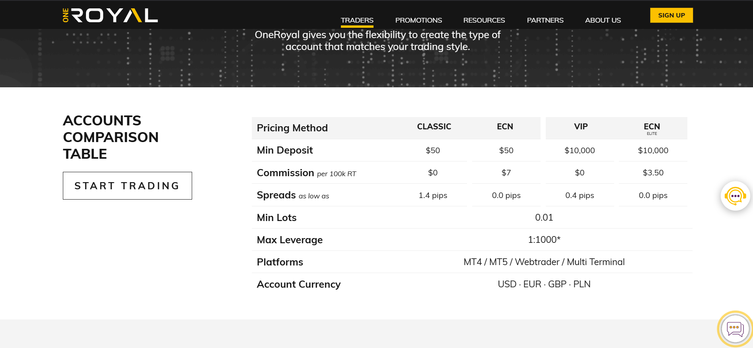
Task: Click the Accounts Comparison Table heading
Action: pyautogui.click(x=111, y=137)
